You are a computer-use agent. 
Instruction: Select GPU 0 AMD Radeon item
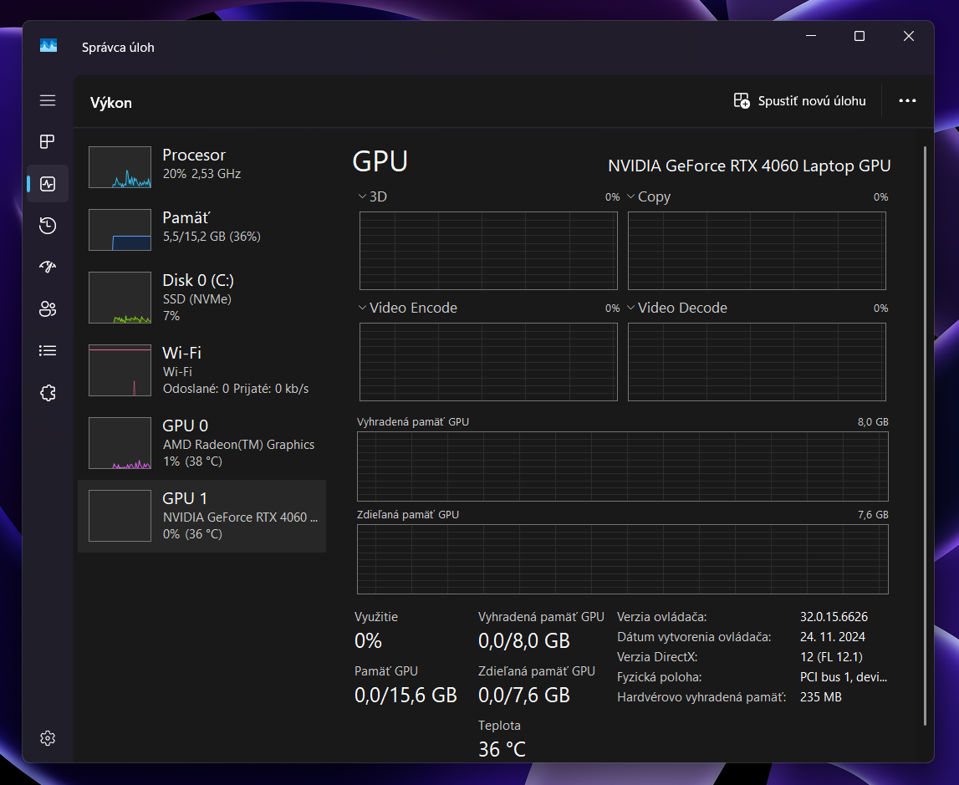[201, 443]
